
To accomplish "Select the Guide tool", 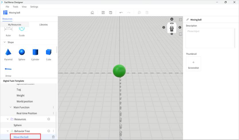I will (x=22, y=32).
